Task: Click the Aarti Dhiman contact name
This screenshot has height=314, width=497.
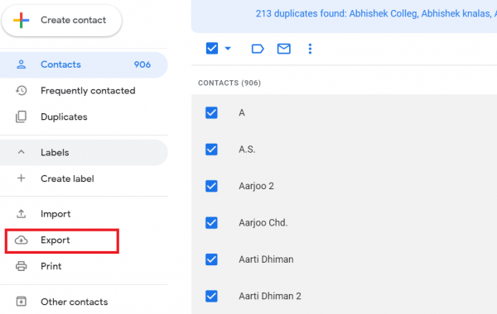Action: [266, 259]
